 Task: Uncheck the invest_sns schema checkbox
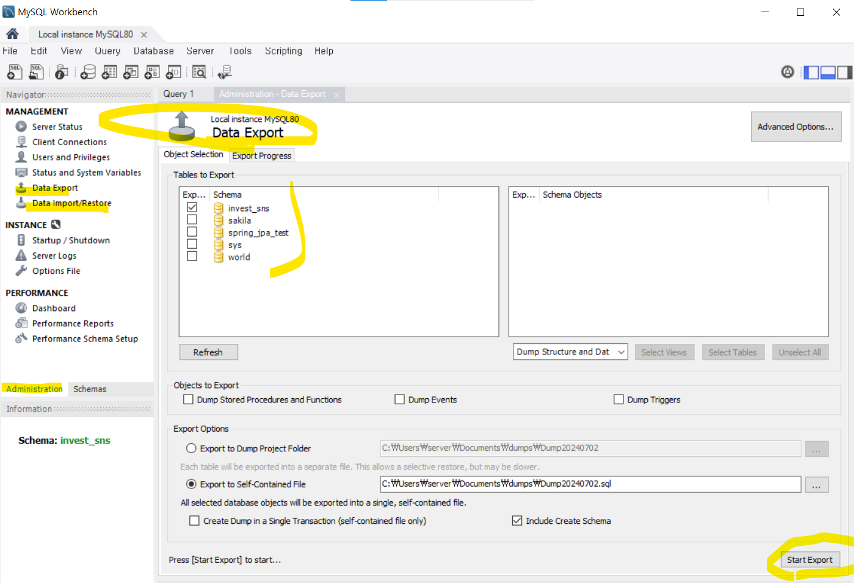(x=192, y=207)
